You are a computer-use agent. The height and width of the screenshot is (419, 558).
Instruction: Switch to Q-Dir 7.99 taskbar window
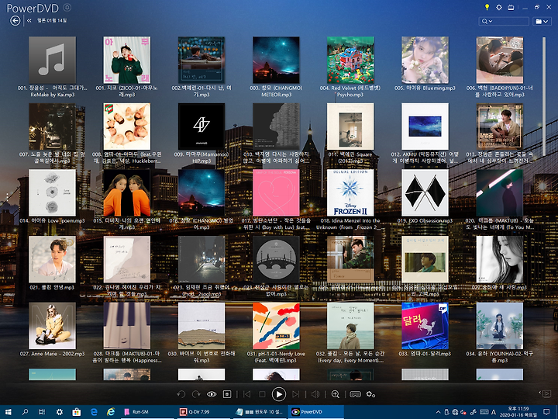point(203,412)
